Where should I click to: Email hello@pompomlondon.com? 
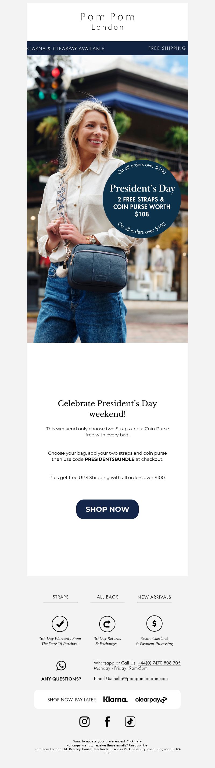click(x=140, y=678)
